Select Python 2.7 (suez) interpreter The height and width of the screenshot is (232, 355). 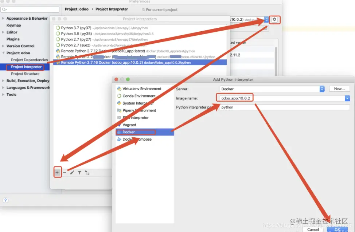[140, 45]
